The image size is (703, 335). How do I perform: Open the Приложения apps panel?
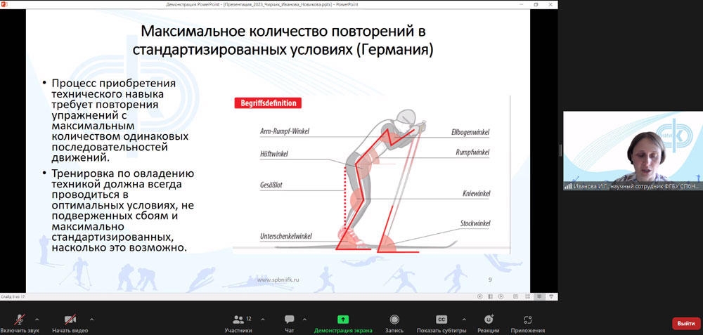click(528, 323)
